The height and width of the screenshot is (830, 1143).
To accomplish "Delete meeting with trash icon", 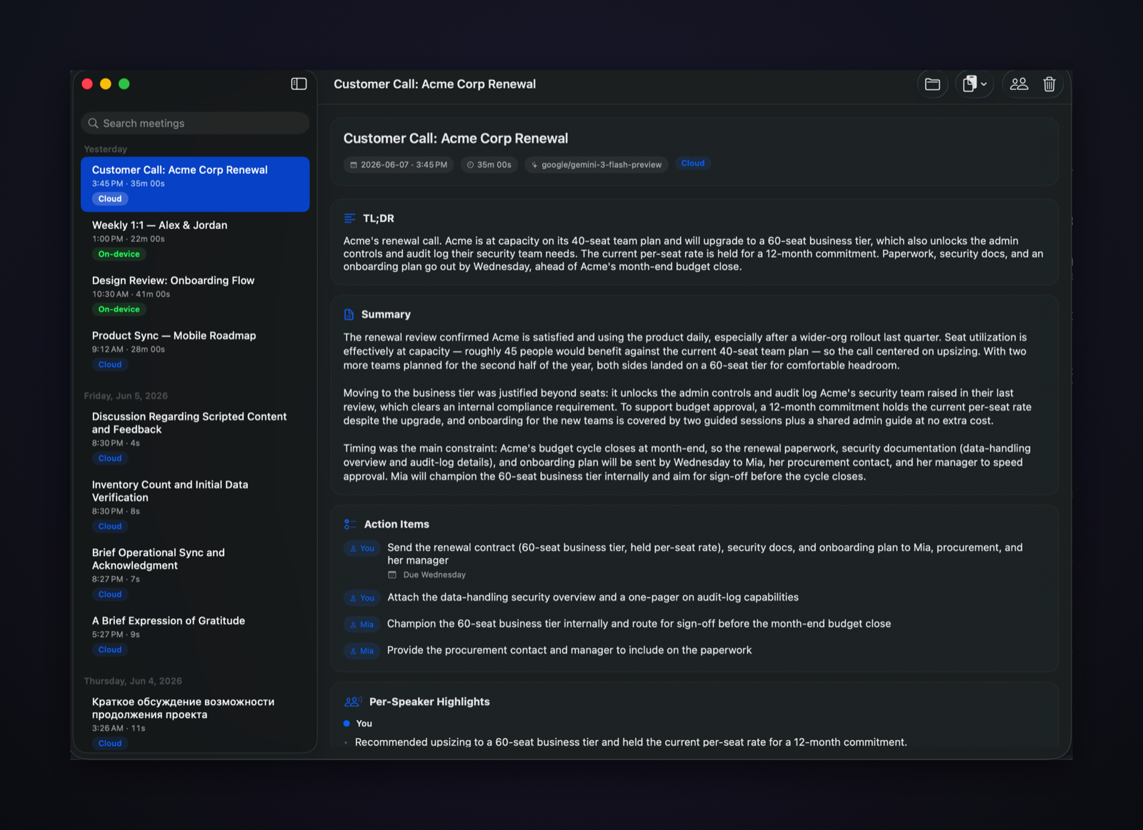I will 1049,84.
